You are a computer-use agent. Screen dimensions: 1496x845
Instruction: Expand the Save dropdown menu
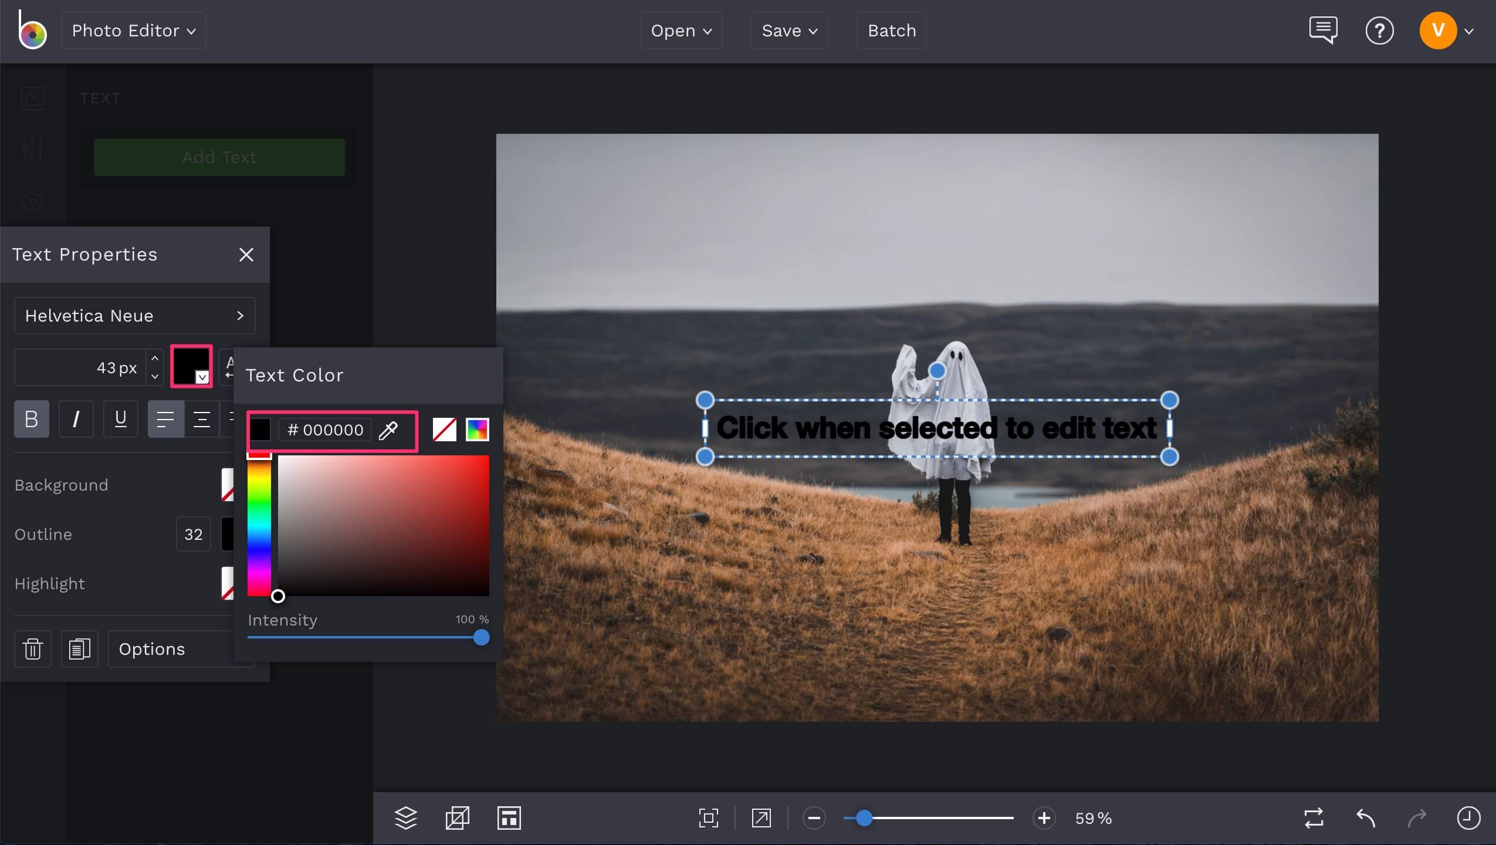(788, 31)
